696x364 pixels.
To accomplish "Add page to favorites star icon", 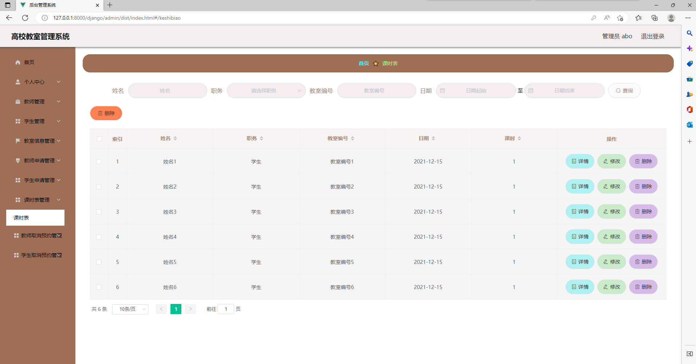I will pos(620,18).
